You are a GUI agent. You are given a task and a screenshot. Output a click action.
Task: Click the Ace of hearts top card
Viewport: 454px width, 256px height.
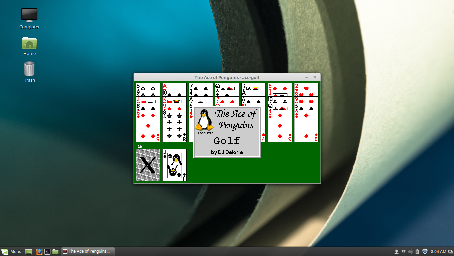coord(174,86)
